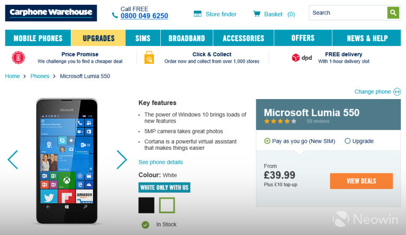Open the Broadband menu tab
Image resolution: width=406 pixels, height=235 pixels.
click(186, 38)
